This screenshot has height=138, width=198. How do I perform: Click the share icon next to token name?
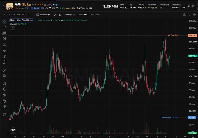click(51, 5)
